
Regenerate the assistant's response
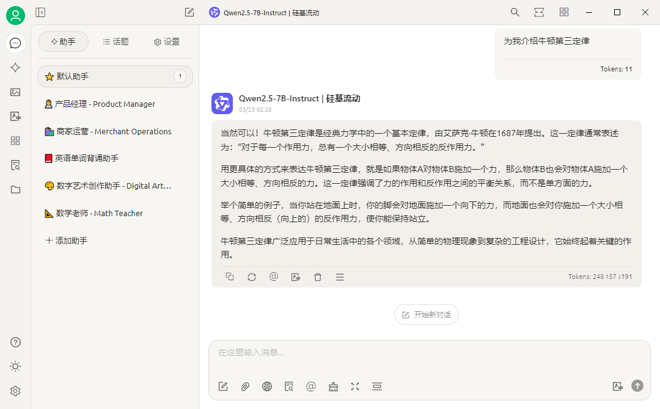coord(252,277)
